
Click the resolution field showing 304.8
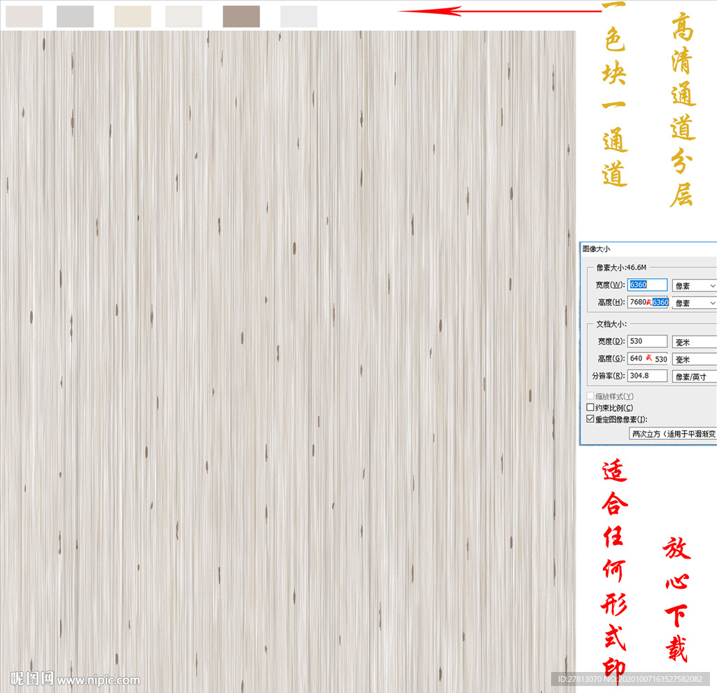(647, 376)
